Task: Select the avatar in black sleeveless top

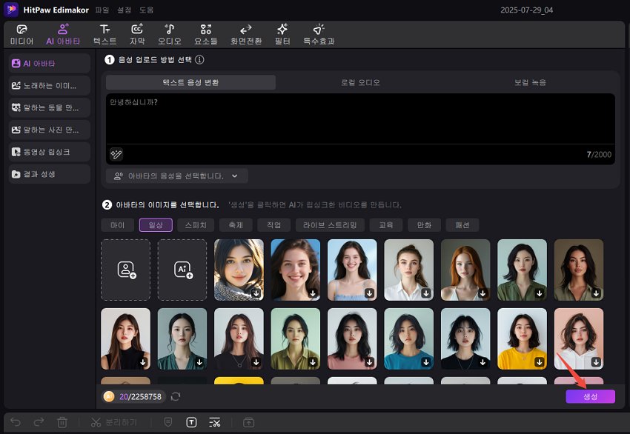Action: (126, 338)
